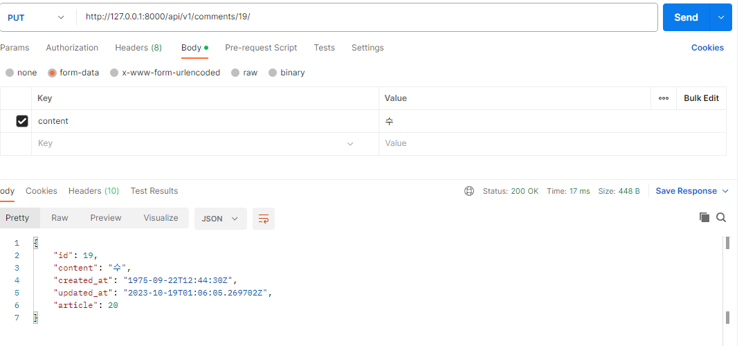Switch to the Params tab
This screenshot has height=346, width=755.
[15, 48]
